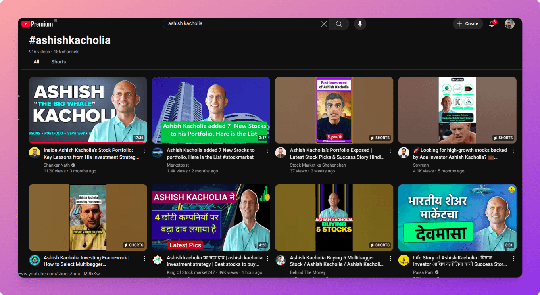Viewport: 540px width, 295px height.
Task: Go to Stock Market ka Shahenshah channel name
Action: coord(318,165)
